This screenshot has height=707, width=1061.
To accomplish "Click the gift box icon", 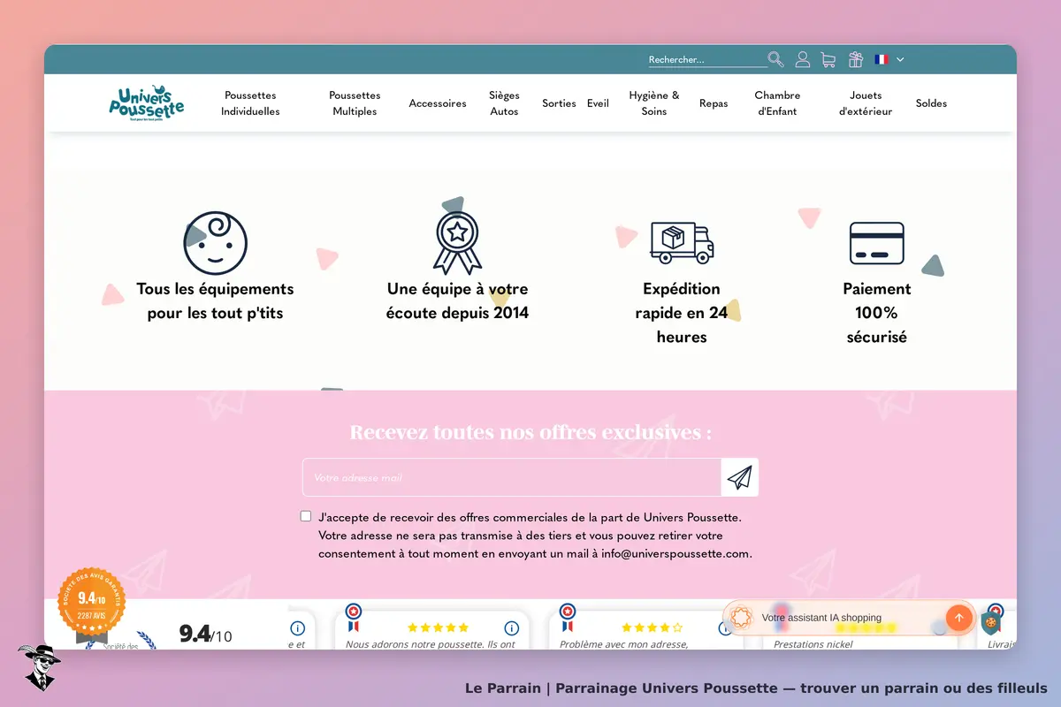I will click(856, 59).
